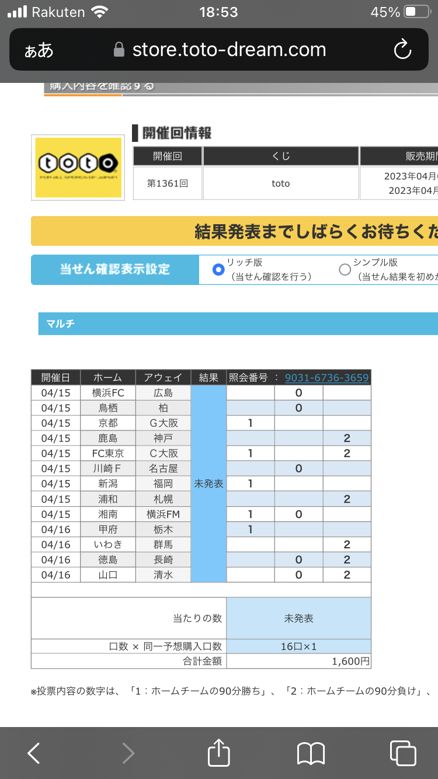Tap the 当せん確認表示設定 label
The height and width of the screenshot is (779, 438).
click(x=115, y=269)
